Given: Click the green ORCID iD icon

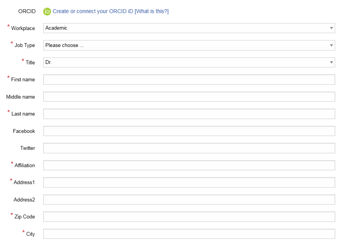Looking at the screenshot, I should (47, 12).
